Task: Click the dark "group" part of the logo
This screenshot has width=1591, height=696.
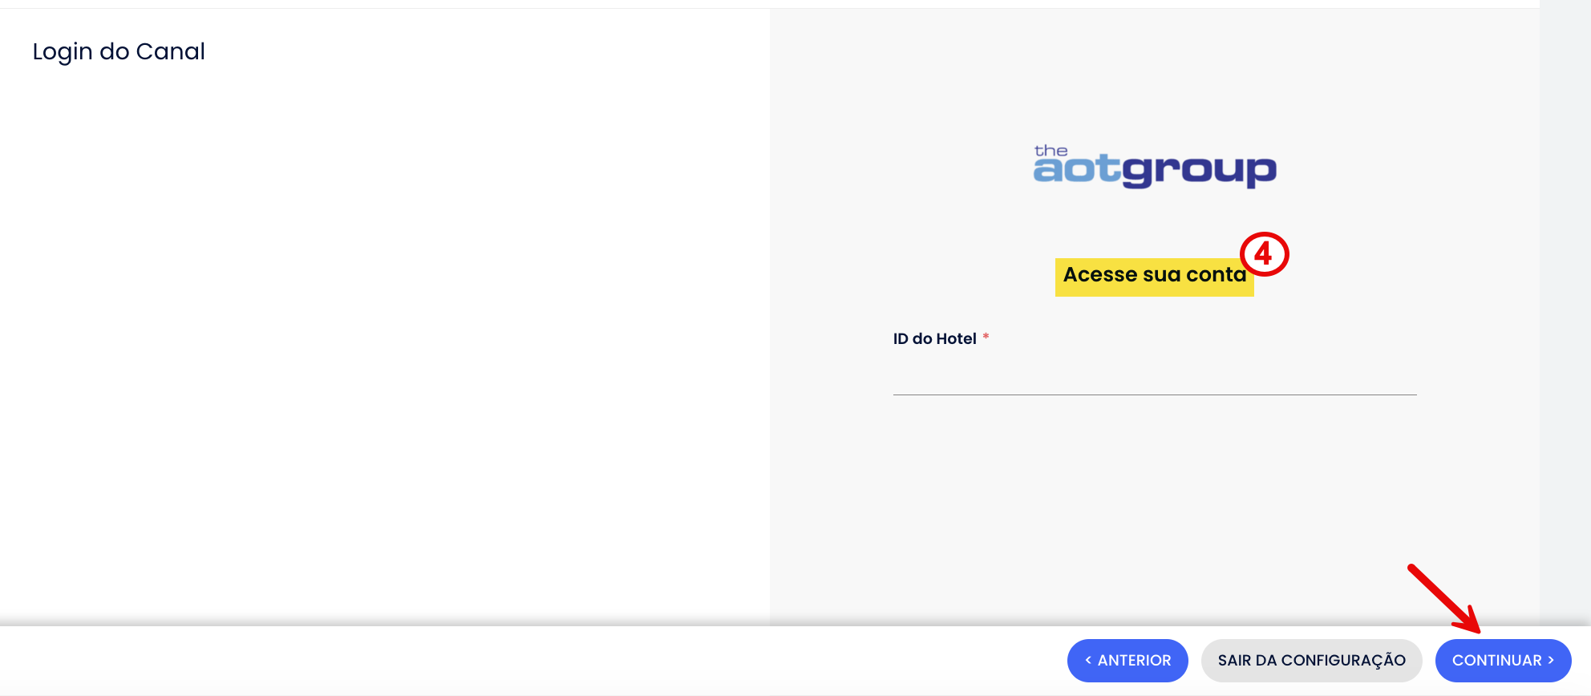Action: tap(1199, 171)
